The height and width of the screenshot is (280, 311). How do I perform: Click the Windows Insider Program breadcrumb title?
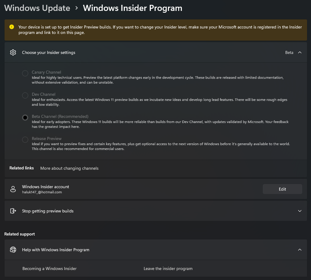(x=132, y=8)
